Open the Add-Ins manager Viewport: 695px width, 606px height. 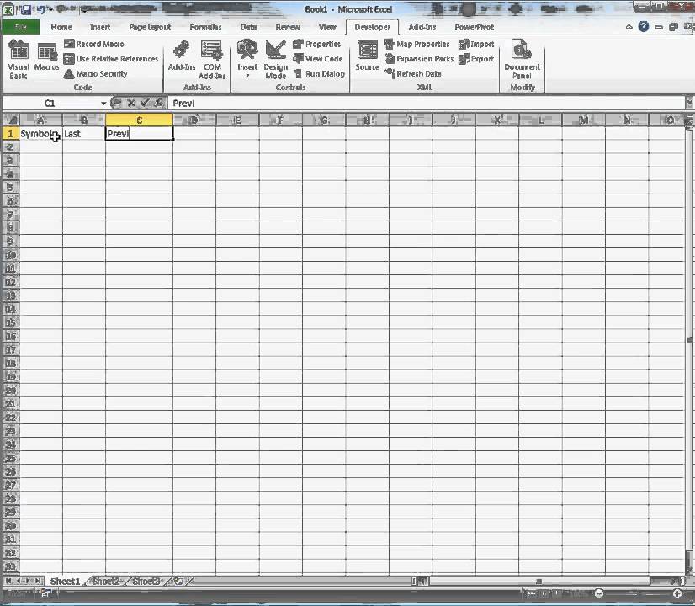[x=181, y=56]
